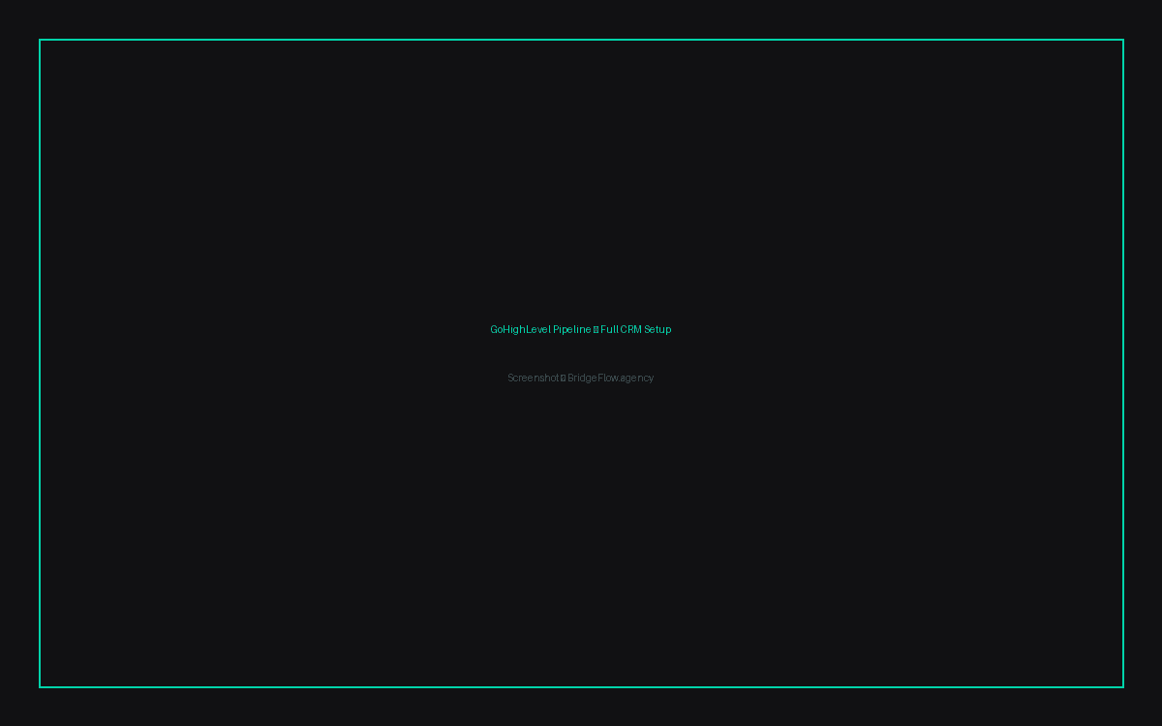Click the Setup text in the heading
1162x726 pixels.
click(x=659, y=329)
